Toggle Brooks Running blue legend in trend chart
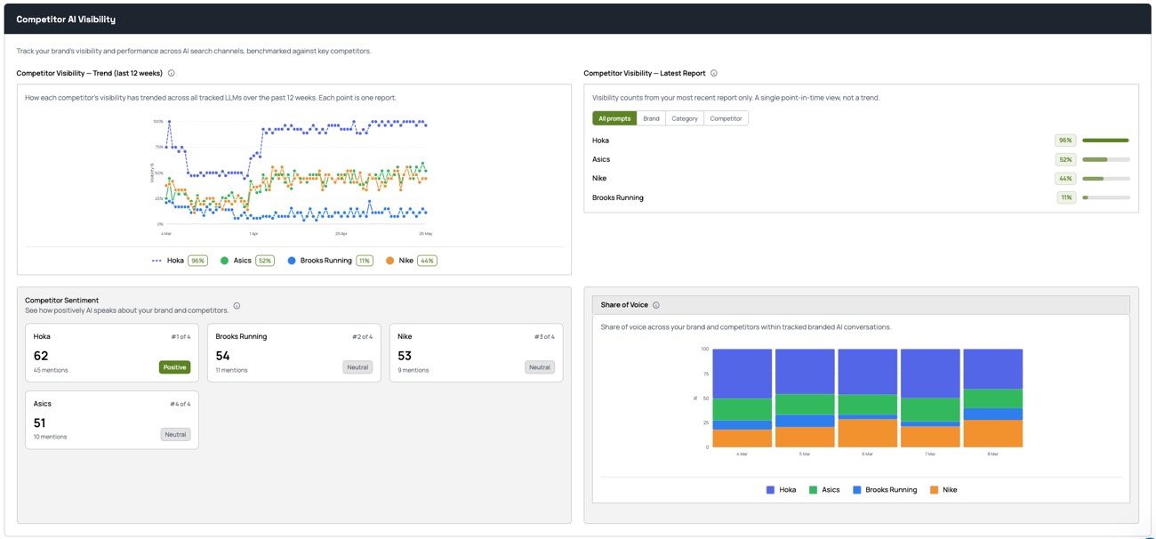Viewport: 1156px width, 539px height. [292, 261]
